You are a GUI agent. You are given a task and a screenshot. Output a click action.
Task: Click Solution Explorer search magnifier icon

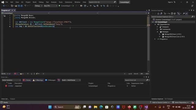coord(193,16)
